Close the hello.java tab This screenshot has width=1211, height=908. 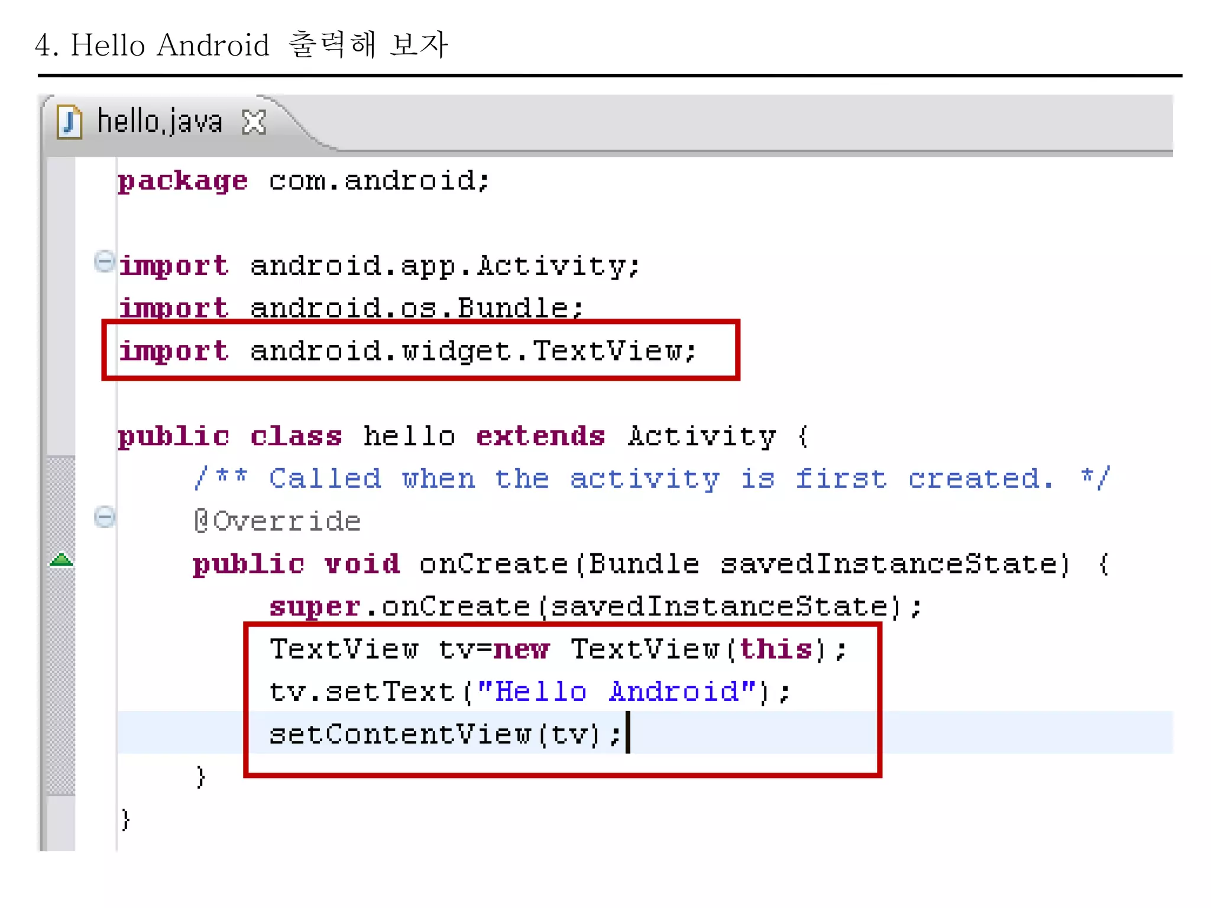(254, 122)
